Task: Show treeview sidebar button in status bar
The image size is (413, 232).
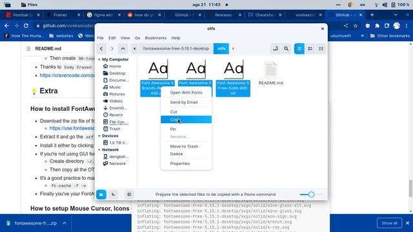Action: [x=114, y=195]
